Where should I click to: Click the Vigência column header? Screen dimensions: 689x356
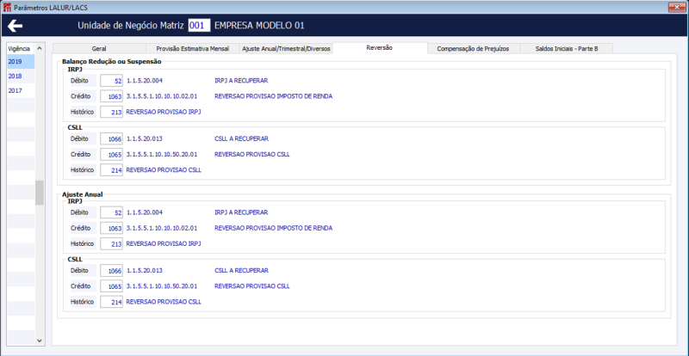(21, 48)
